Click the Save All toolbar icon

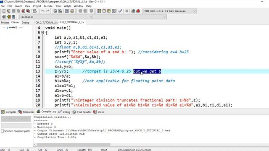click(18, 11)
